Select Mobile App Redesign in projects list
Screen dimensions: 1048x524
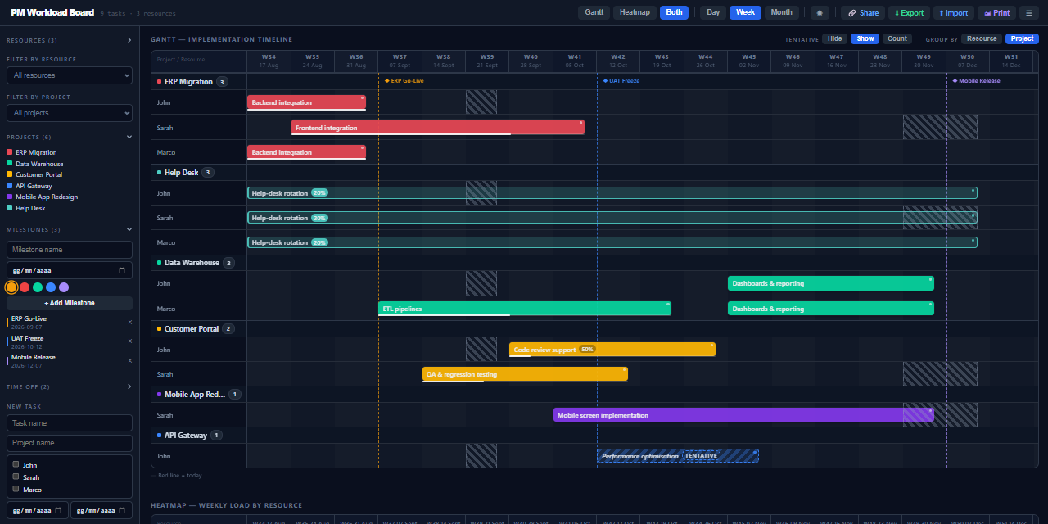pos(47,196)
